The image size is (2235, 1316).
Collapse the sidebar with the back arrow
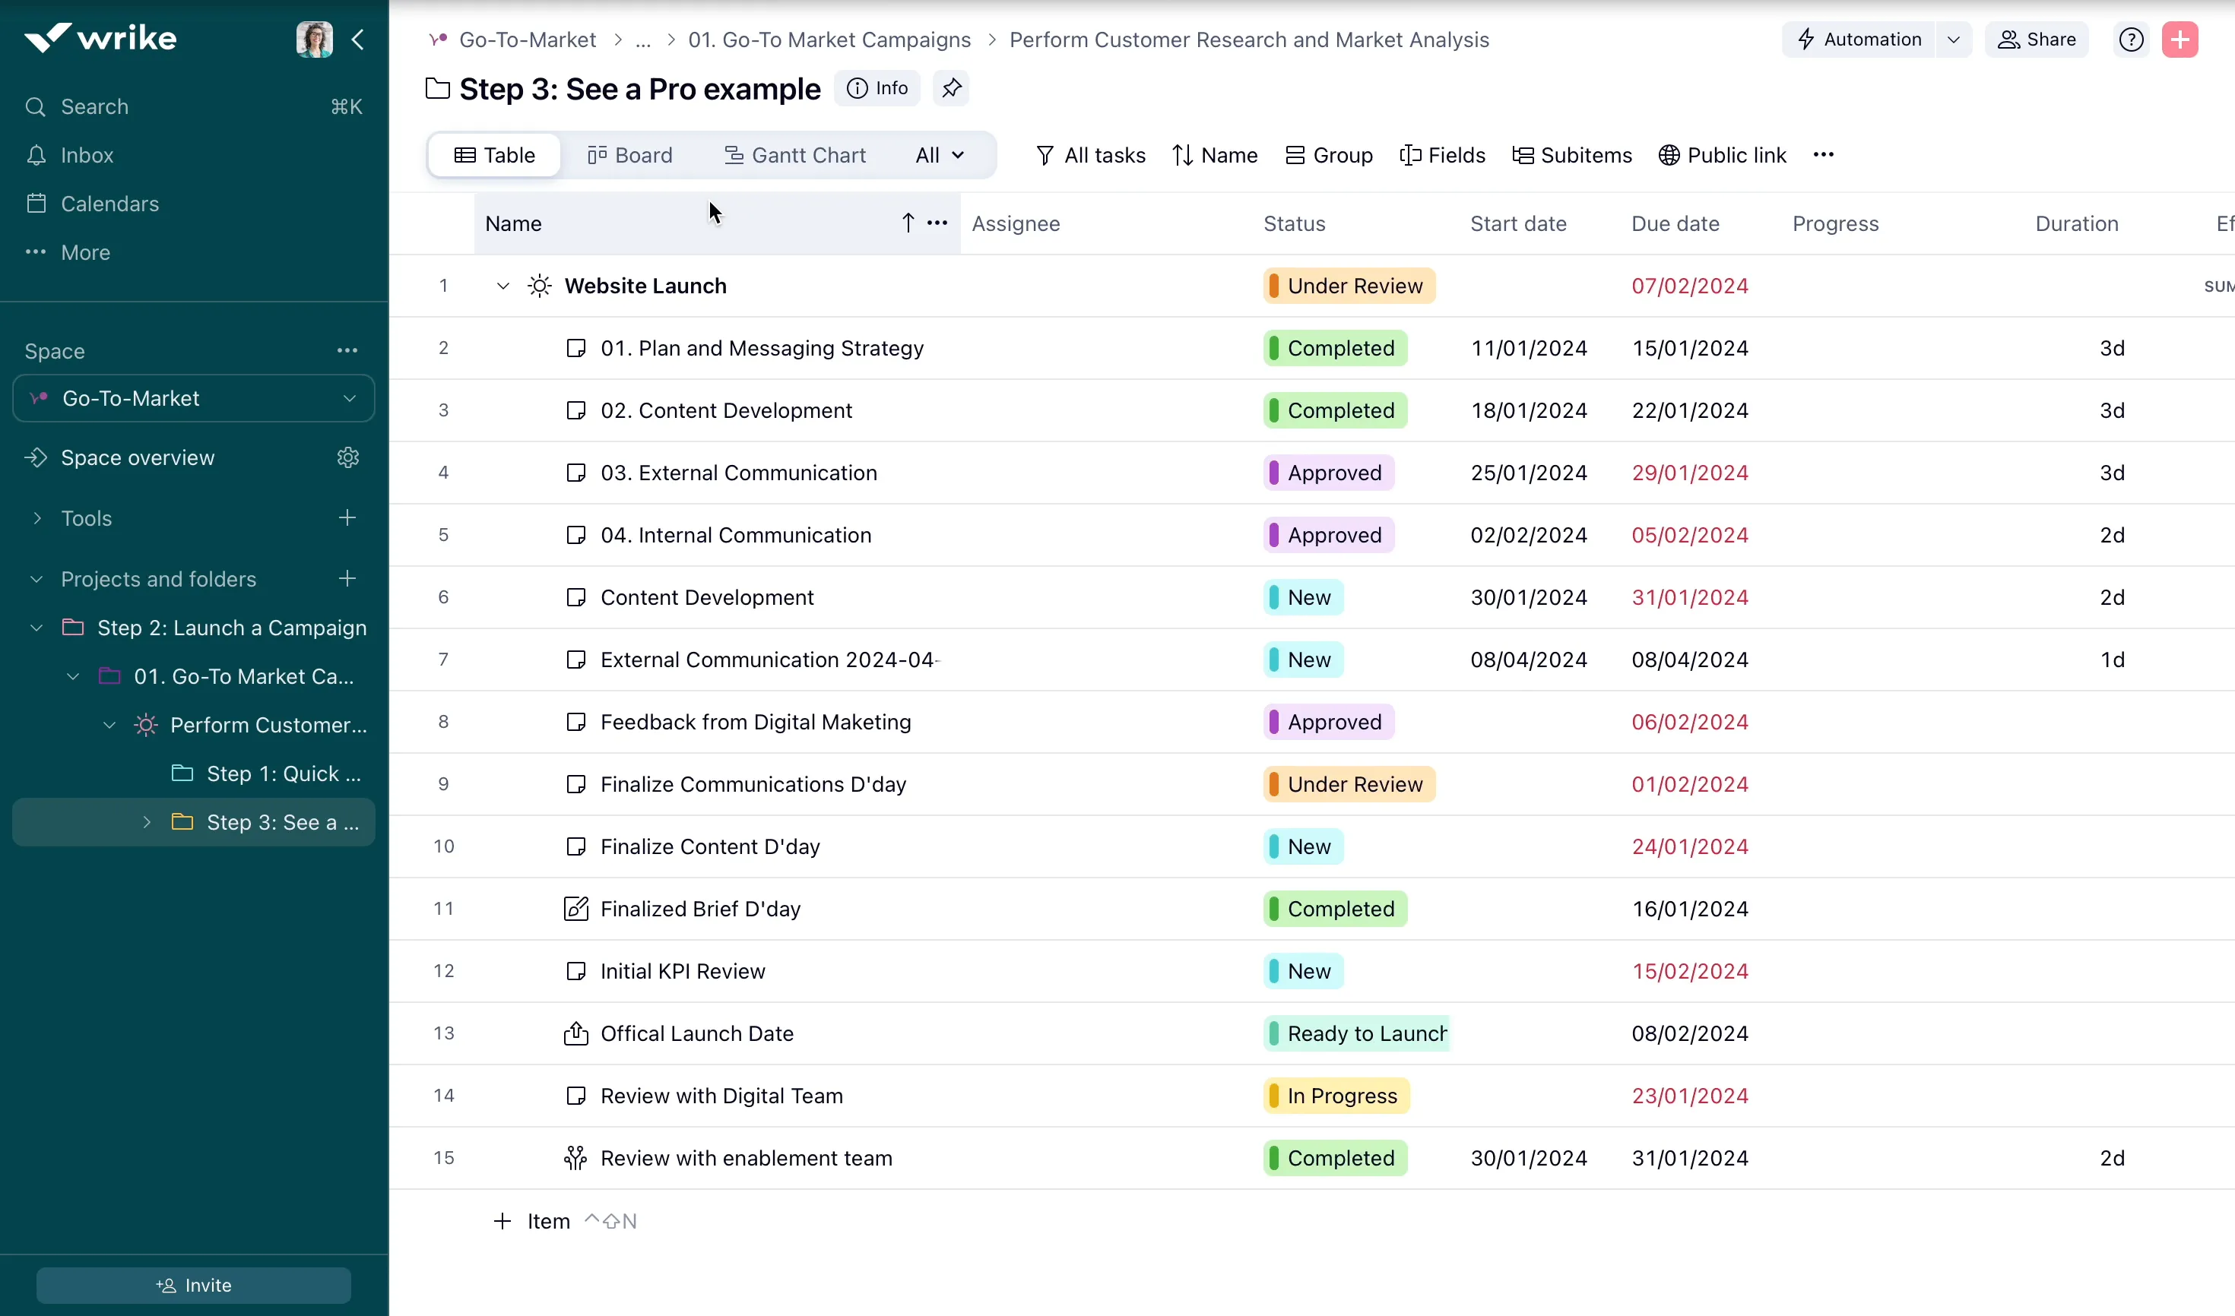(359, 39)
